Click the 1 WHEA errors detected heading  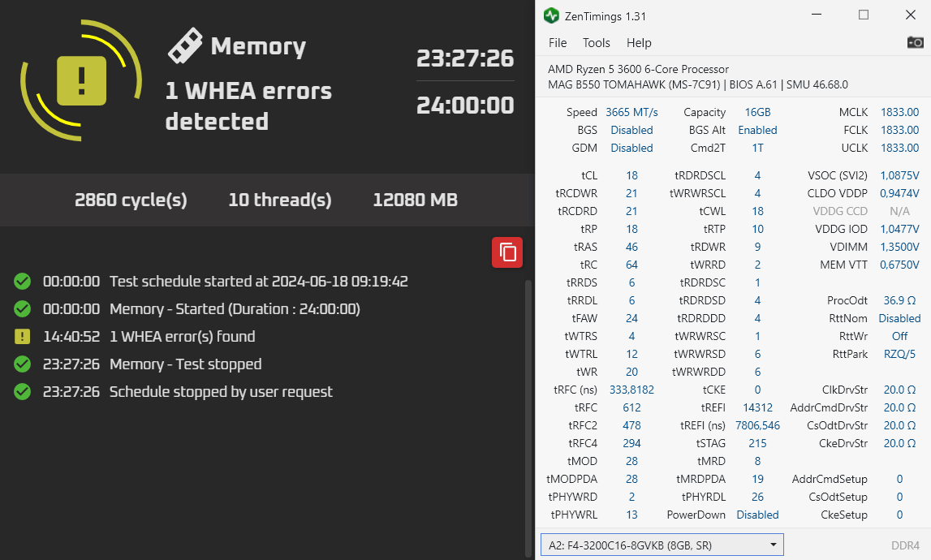(x=248, y=106)
